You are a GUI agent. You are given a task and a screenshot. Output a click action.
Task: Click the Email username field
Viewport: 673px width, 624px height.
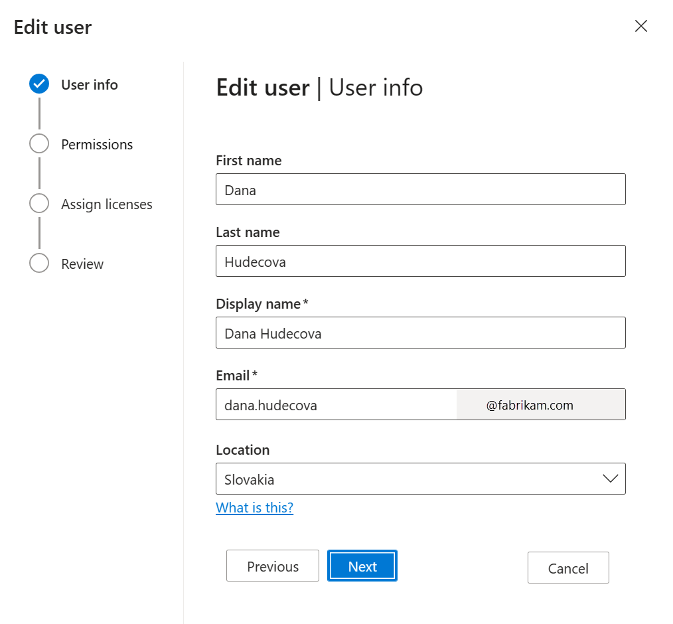coord(335,404)
